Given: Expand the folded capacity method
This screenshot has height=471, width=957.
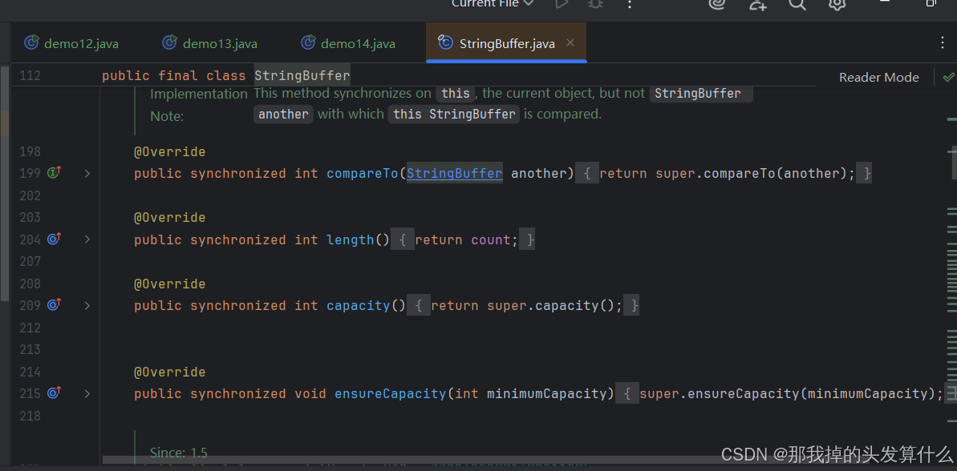Looking at the screenshot, I should [x=87, y=305].
